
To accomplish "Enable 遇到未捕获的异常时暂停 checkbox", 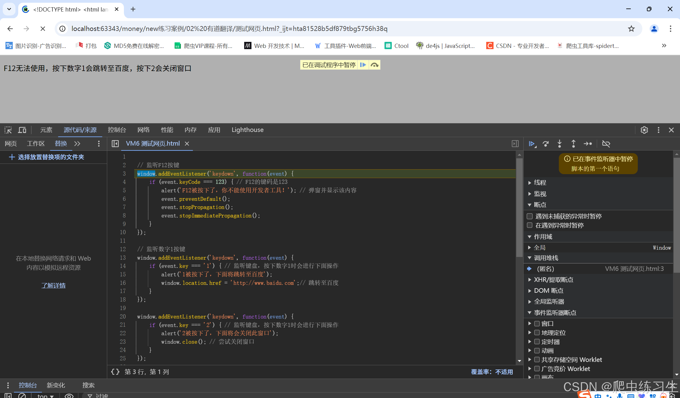I will (x=530, y=216).
